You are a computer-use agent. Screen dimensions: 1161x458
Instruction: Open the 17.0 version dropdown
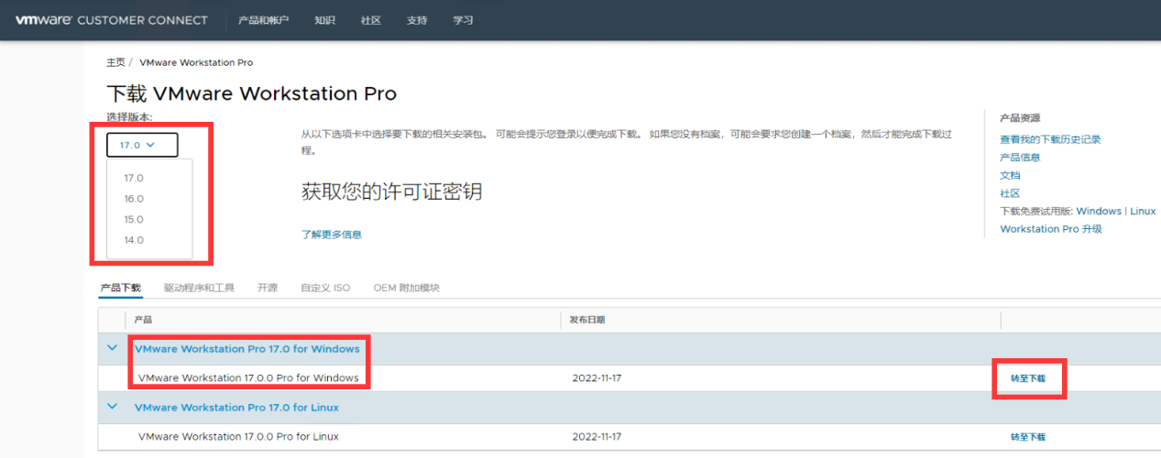(x=142, y=145)
